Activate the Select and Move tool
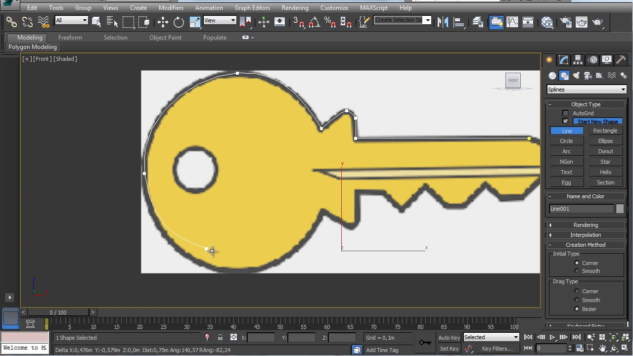This screenshot has height=356, width=633. pyautogui.click(x=163, y=22)
